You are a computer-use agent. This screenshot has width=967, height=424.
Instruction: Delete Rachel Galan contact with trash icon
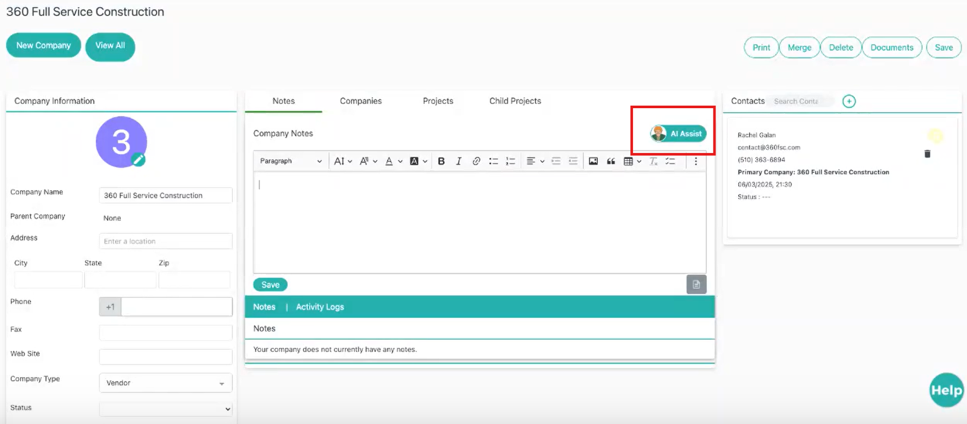click(x=927, y=154)
